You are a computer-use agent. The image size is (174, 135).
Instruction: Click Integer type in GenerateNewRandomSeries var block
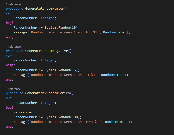click(47, 103)
